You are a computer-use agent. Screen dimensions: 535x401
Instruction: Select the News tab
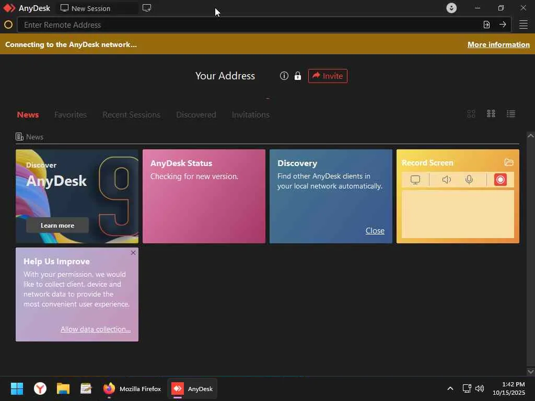(x=28, y=114)
